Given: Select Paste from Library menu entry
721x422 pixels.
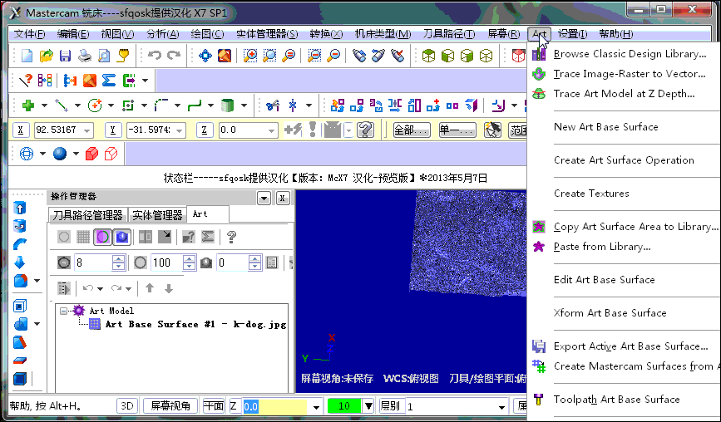Looking at the screenshot, I should 602,247.
